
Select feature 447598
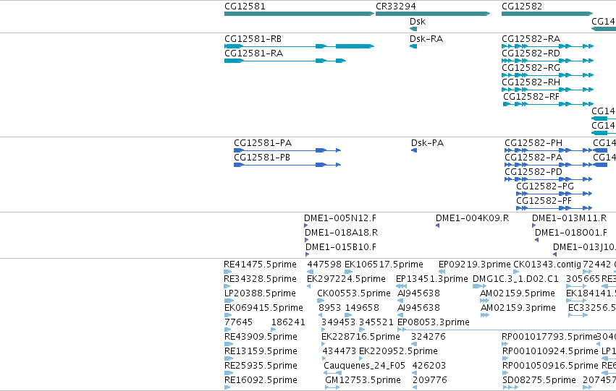pos(311,272)
